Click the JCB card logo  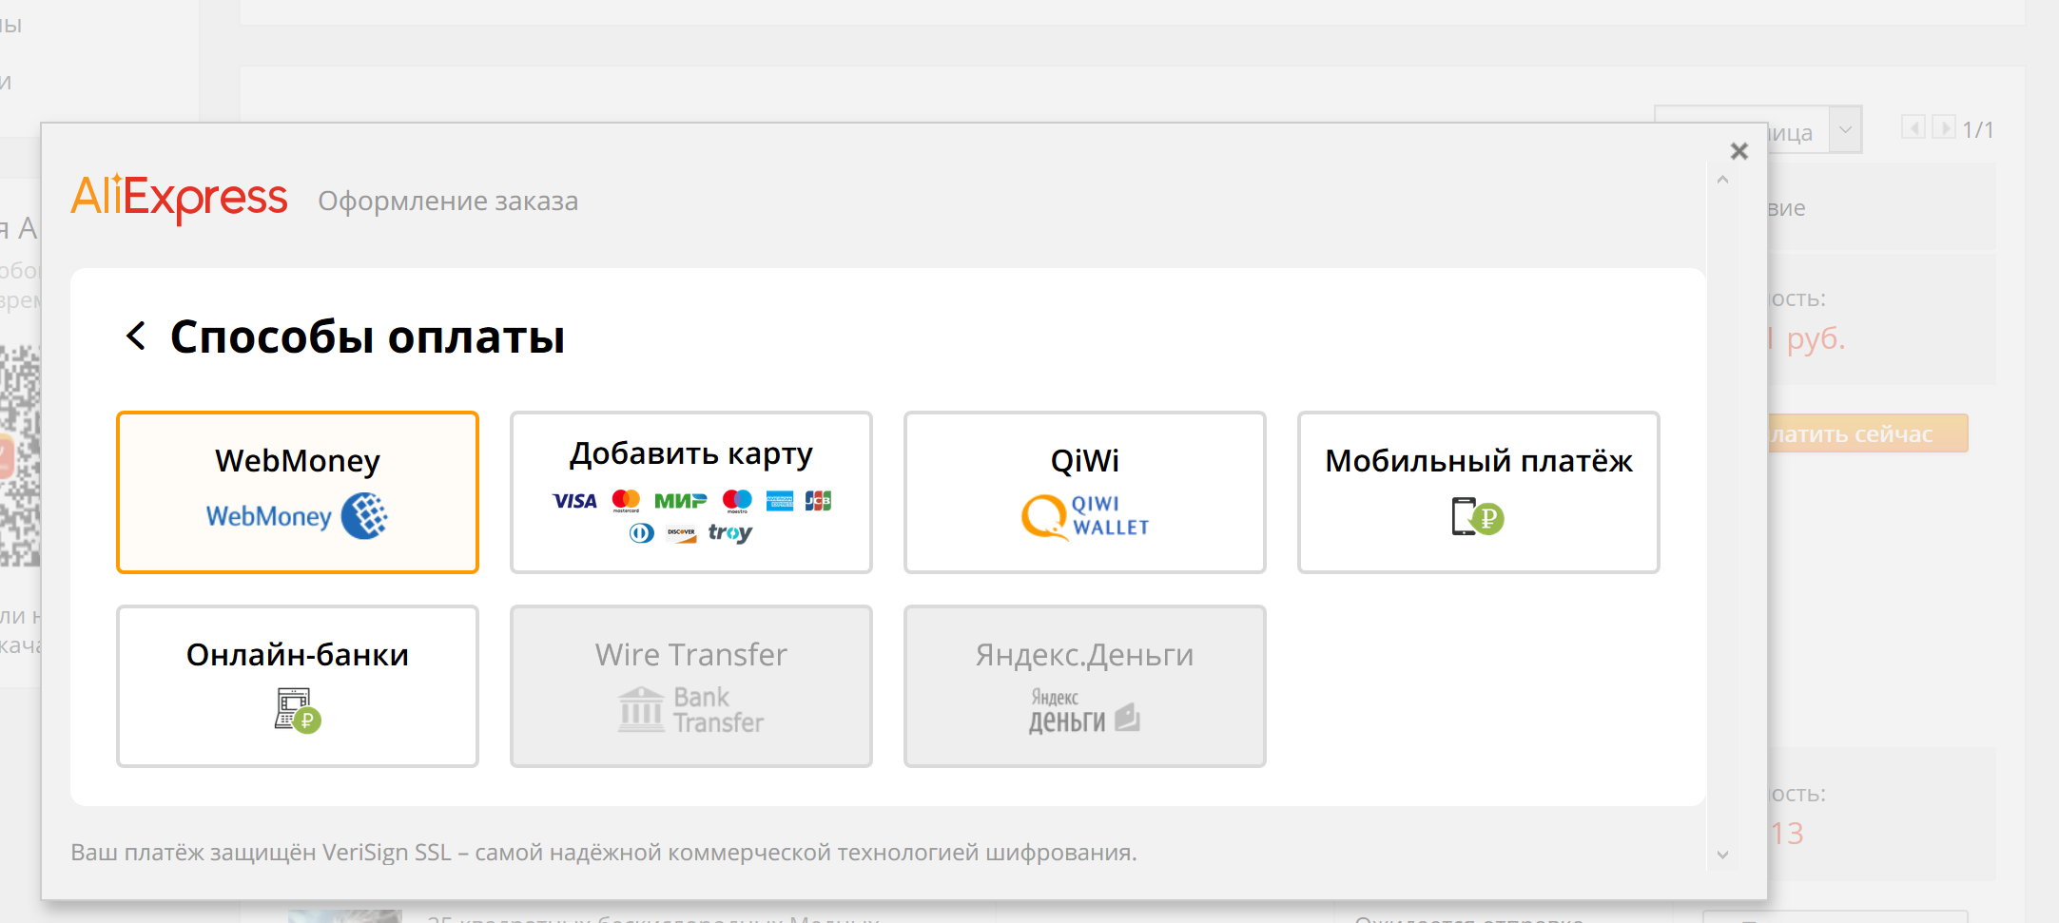pyautogui.click(x=818, y=501)
